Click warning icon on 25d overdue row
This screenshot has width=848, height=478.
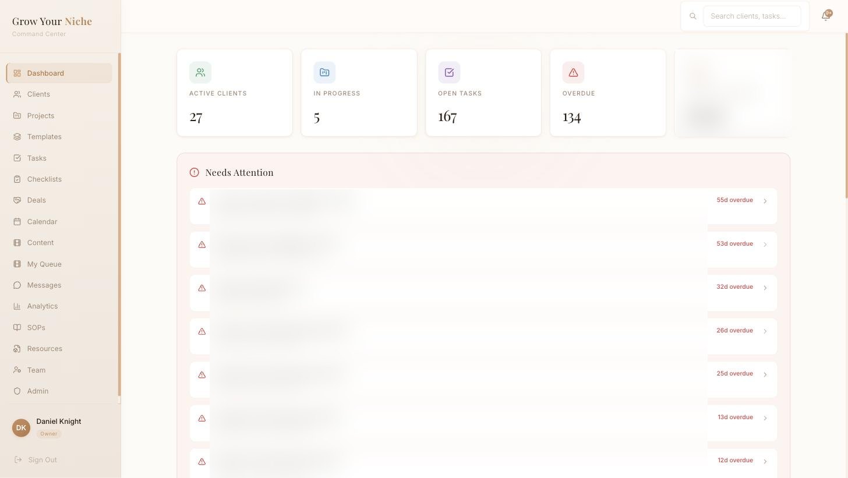tap(202, 375)
